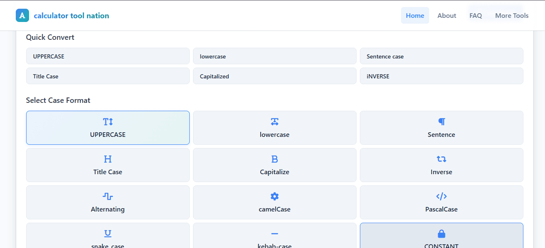Viewport: 545px width, 248px height.
Task: Select the UPPERCASE format icon
Action: click(108, 122)
